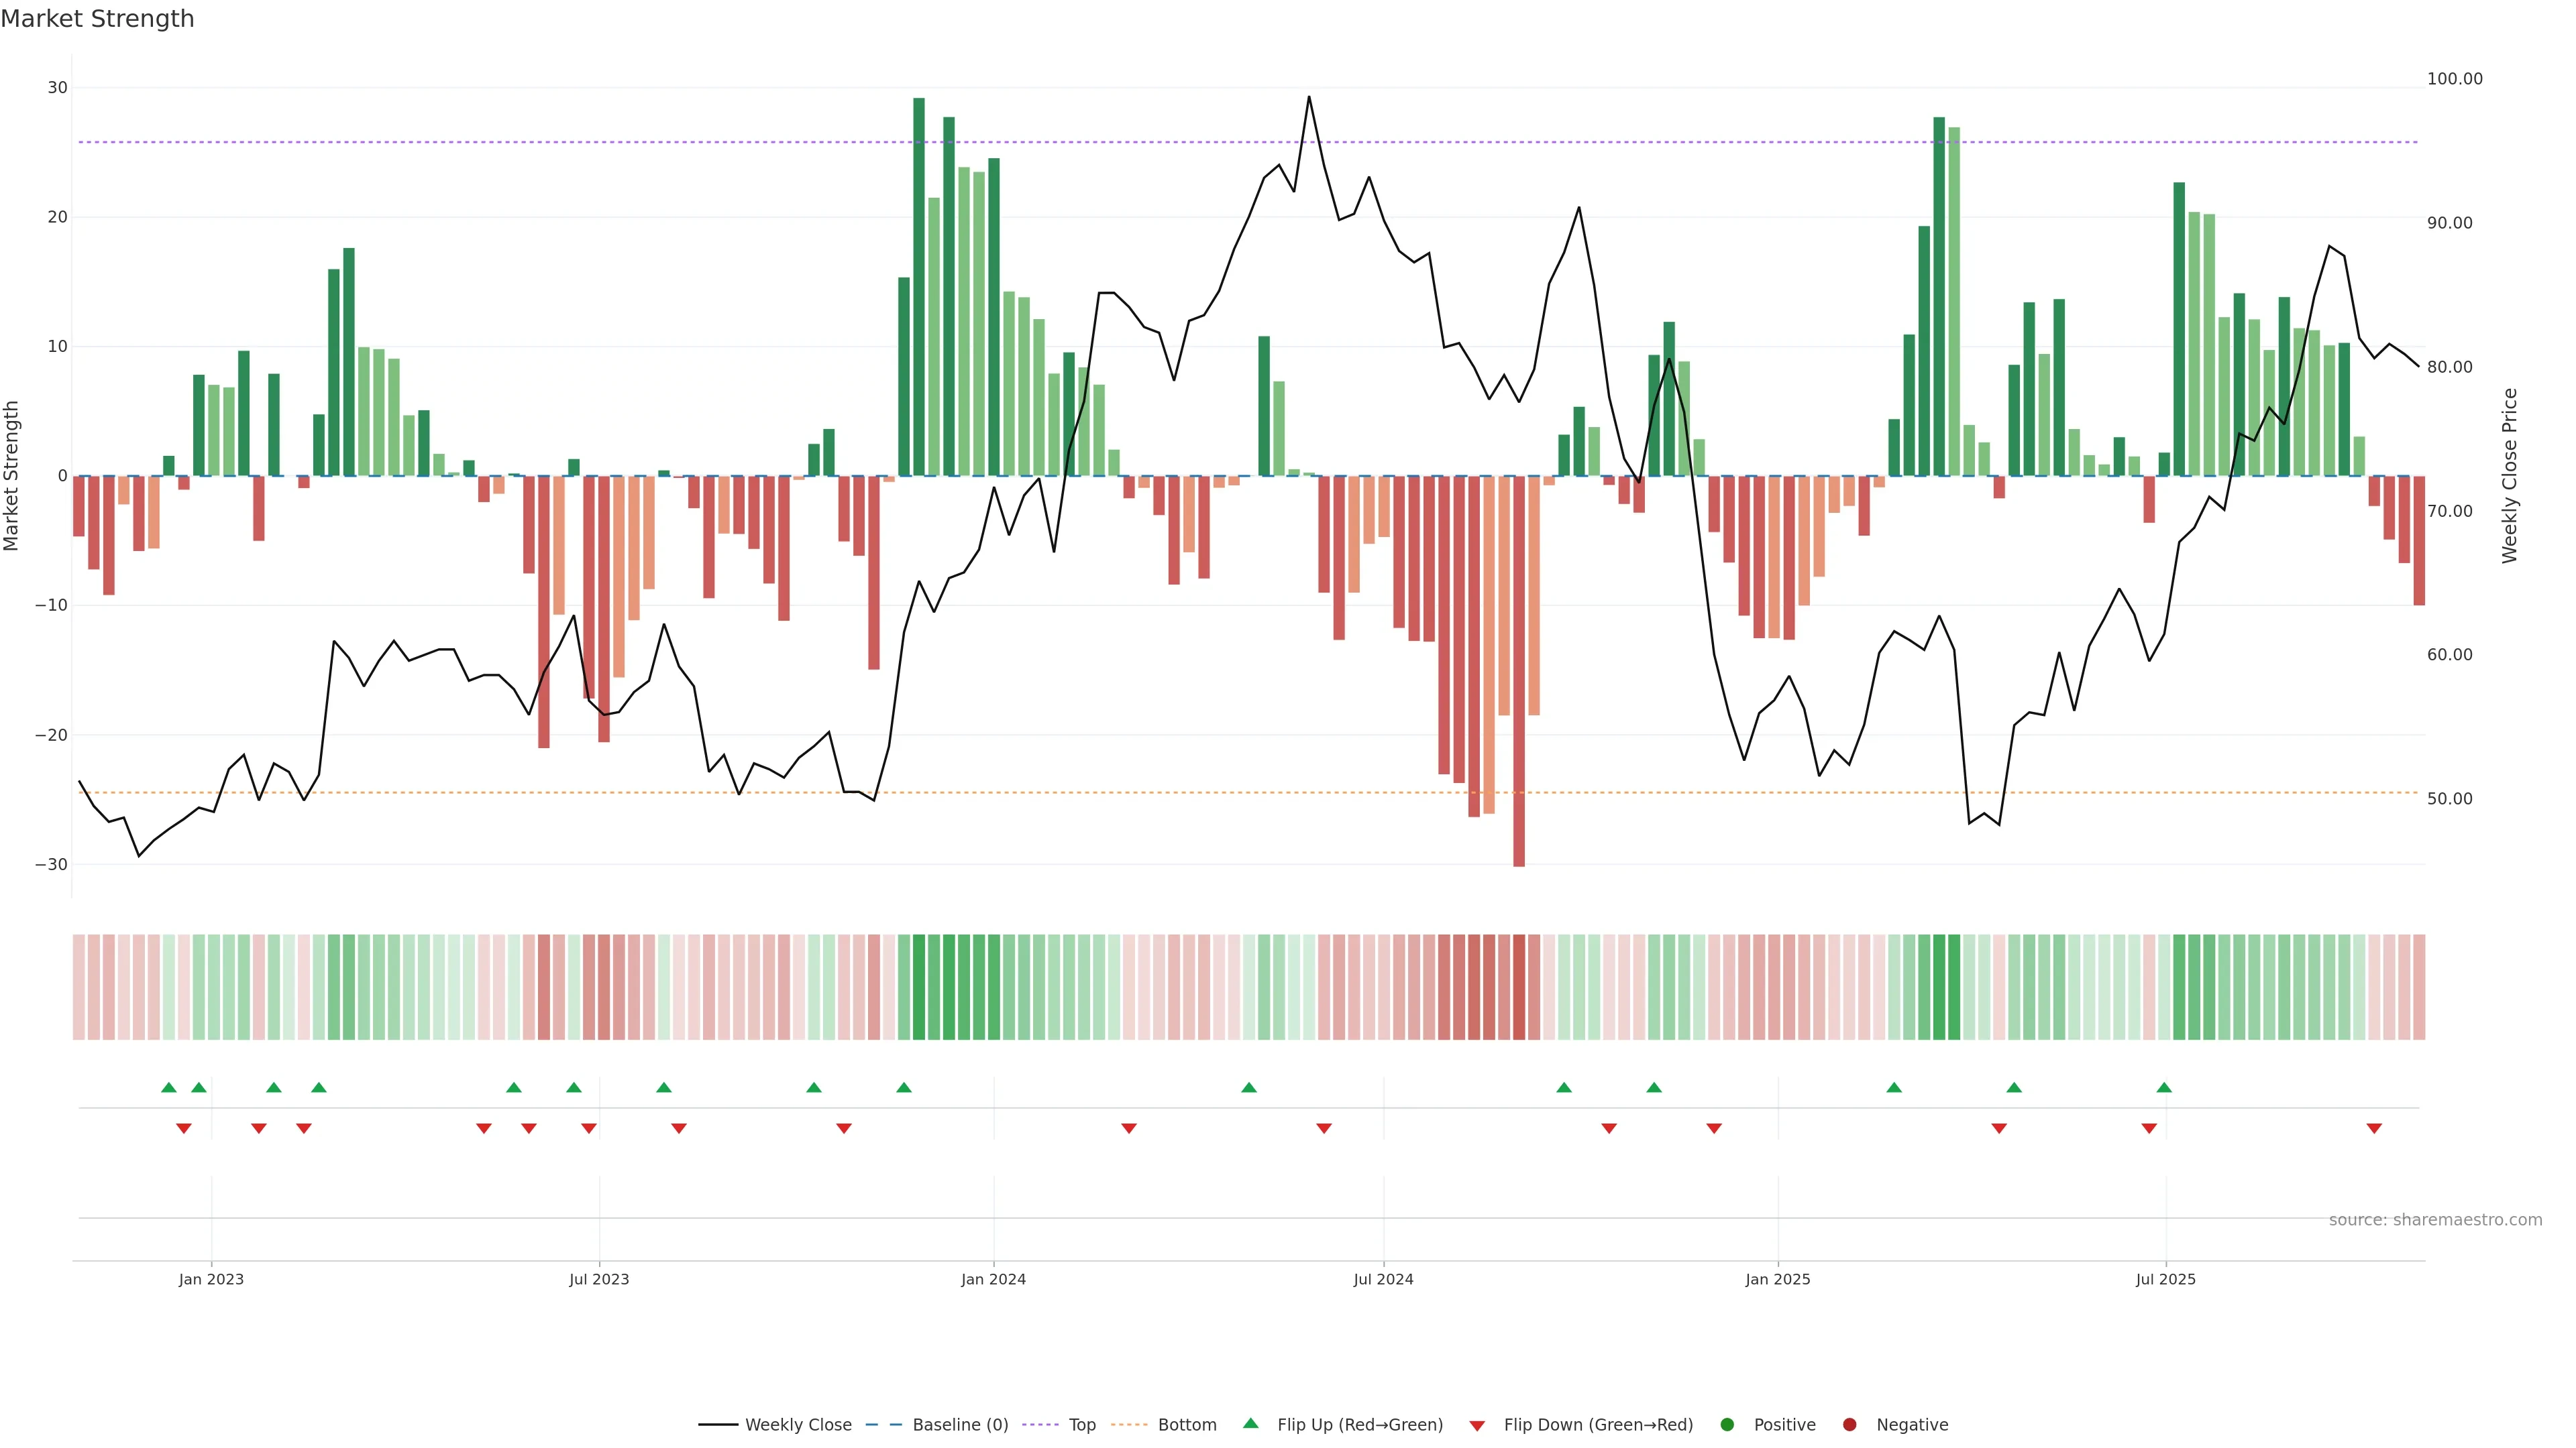This screenshot has height=1448, width=2576.
Task: Click the Market Strength chart title
Action: [97, 19]
